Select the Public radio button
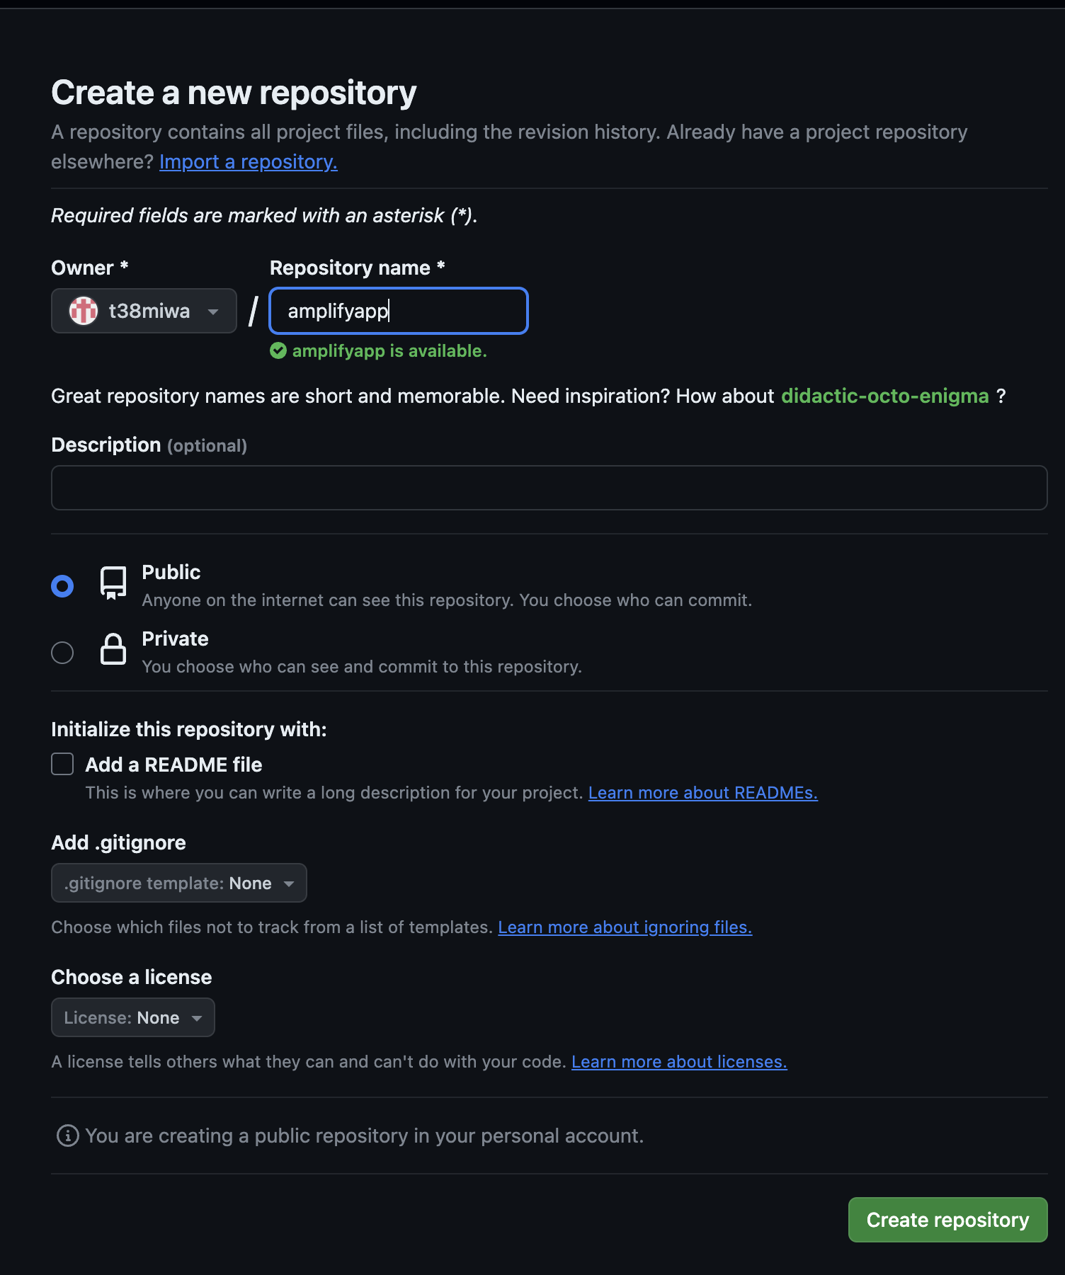The height and width of the screenshot is (1275, 1065). click(62, 585)
